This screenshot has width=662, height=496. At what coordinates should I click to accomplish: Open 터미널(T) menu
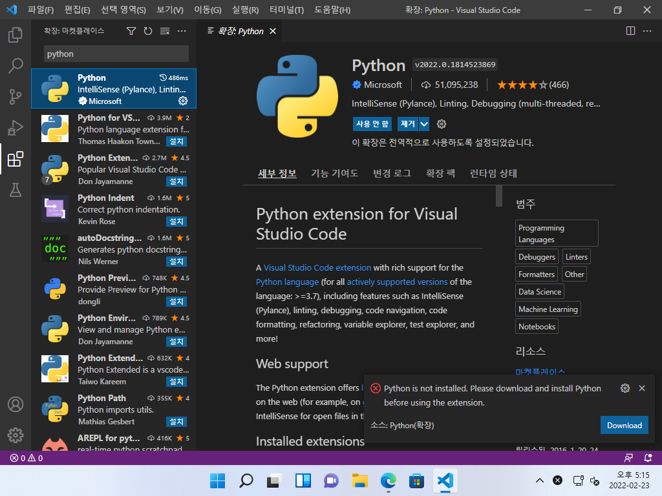click(x=286, y=10)
